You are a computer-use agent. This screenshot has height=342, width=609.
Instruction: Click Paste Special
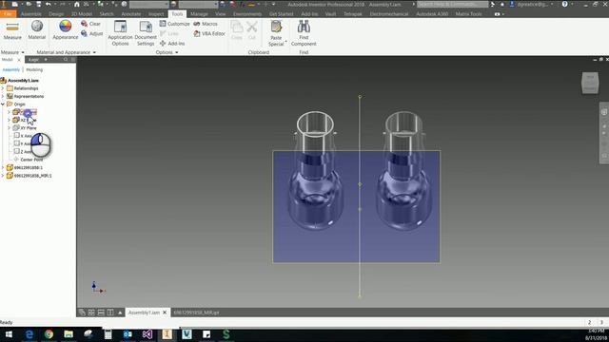(x=276, y=34)
